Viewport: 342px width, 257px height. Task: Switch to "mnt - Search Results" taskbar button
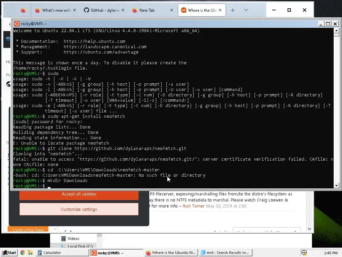(226, 253)
